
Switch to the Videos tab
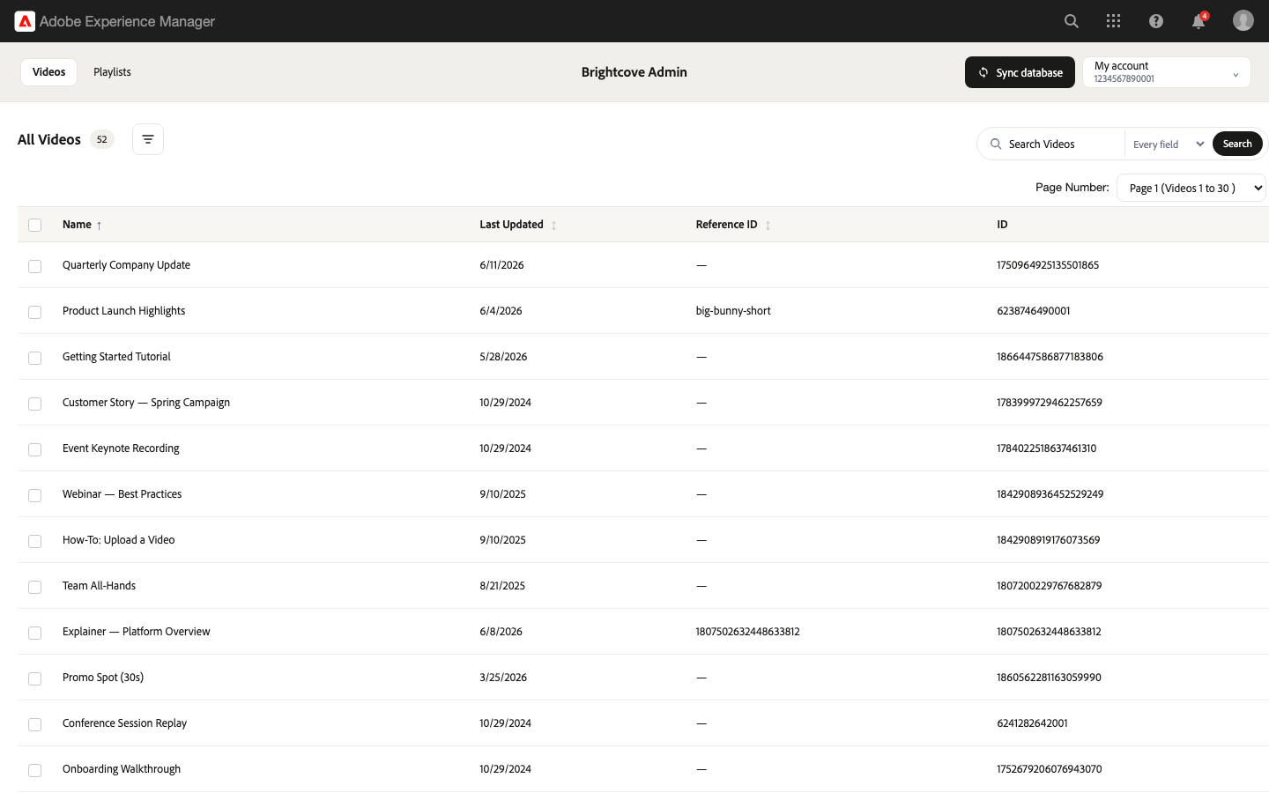tap(49, 72)
